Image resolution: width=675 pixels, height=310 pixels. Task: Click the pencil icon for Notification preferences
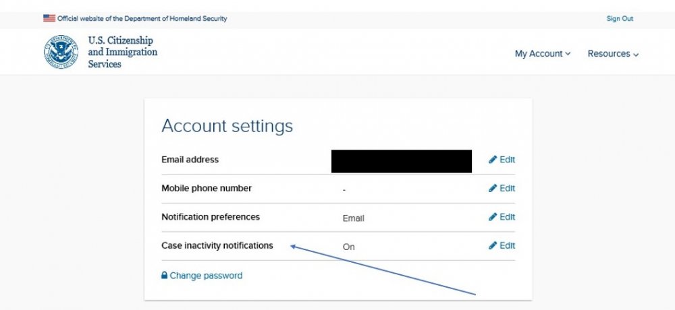coord(493,217)
